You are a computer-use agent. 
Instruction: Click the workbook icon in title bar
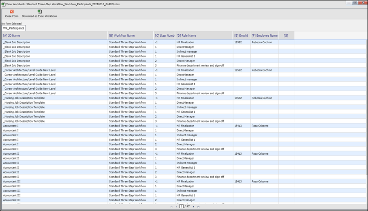pyautogui.click(x=3, y=4)
